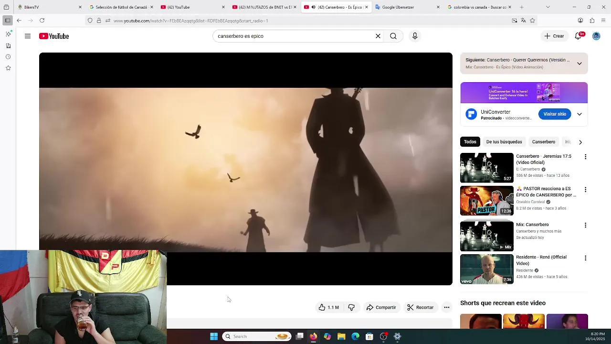Open the account avatar menu
The height and width of the screenshot is (344, 611).
coord(596,36)
